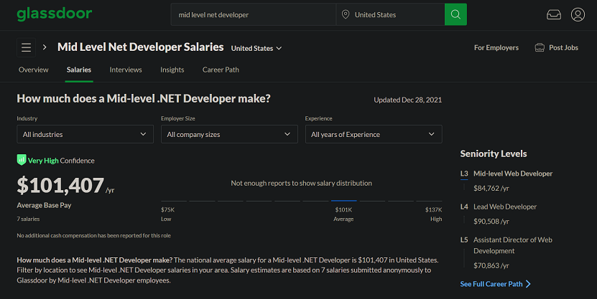The image size is (597, 299).
Task: Select the Salaries tab
Action: (79, 70)
